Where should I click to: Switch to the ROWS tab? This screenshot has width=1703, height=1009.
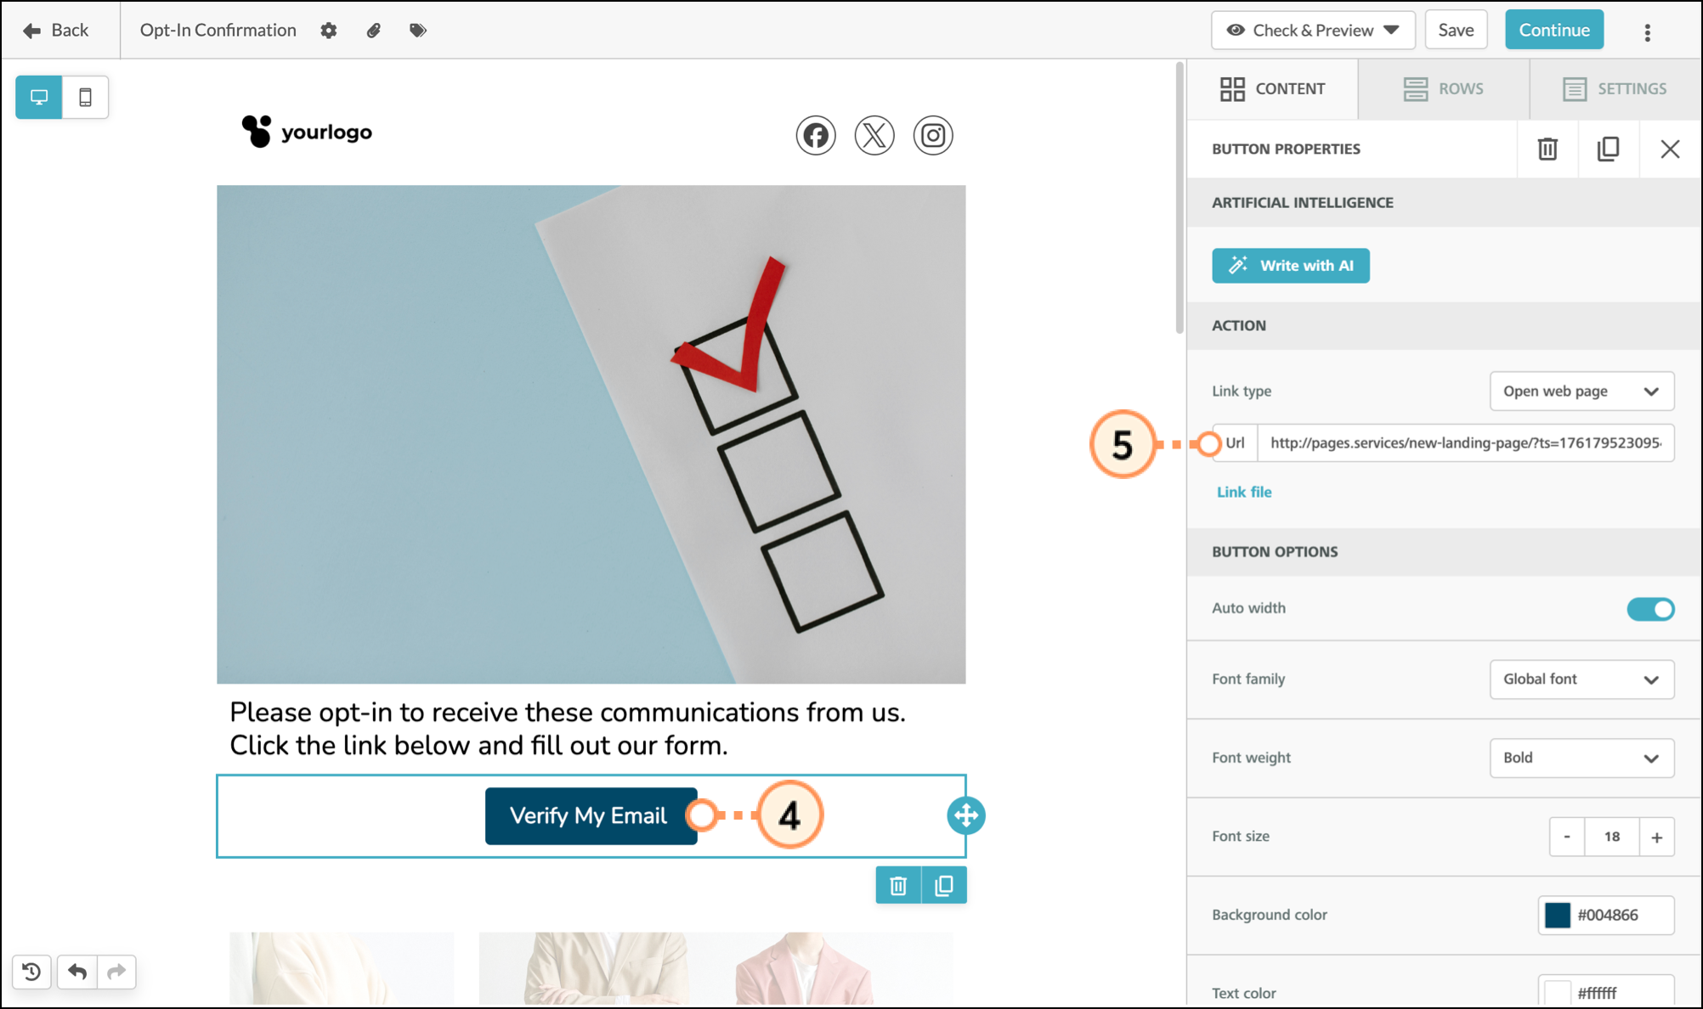pos(1443,89)
